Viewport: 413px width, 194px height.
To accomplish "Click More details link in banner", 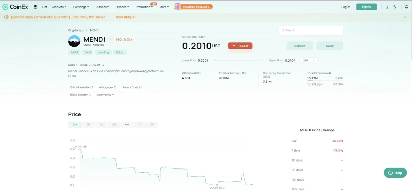I will (126, 17).
